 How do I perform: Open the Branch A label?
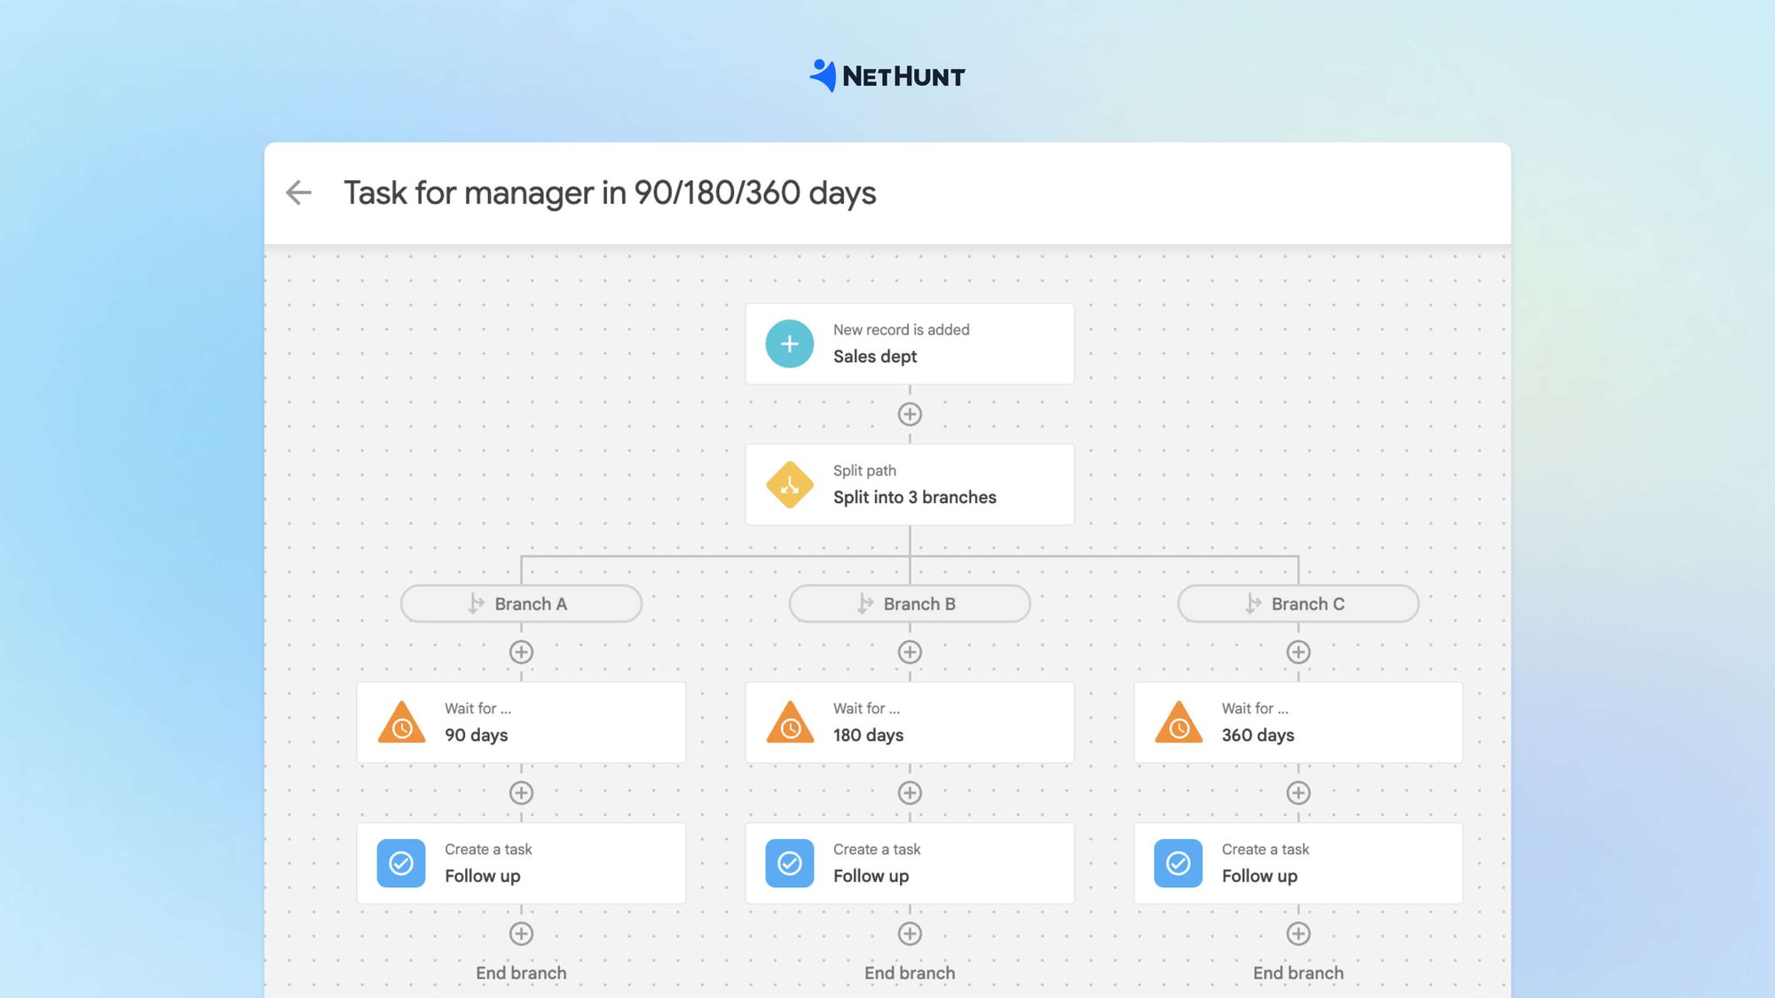click(522, 603)
